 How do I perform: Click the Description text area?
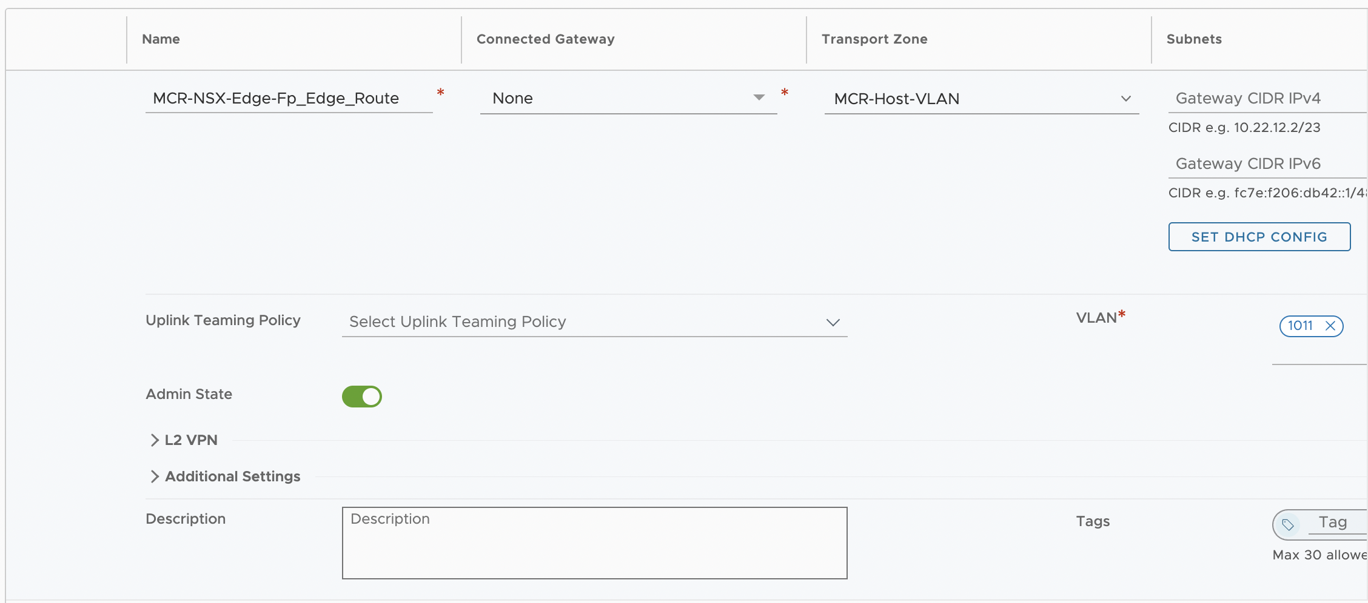(x=594, y=543)
